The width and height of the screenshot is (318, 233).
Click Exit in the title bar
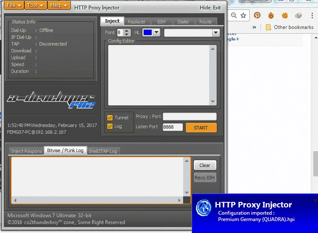(x=217, y=8)
